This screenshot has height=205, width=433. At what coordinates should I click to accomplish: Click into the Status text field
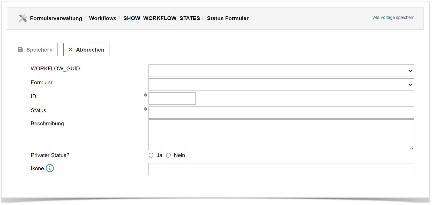(x=281, y=112)
